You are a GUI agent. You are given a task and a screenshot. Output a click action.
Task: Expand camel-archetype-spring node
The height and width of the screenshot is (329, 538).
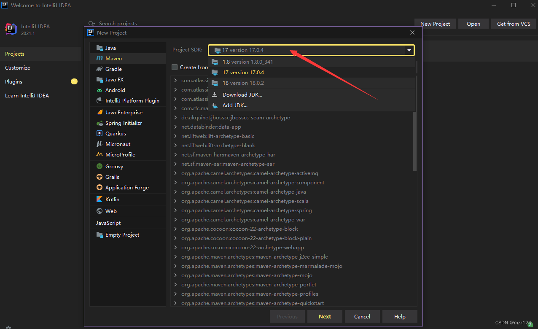(176, 210)
